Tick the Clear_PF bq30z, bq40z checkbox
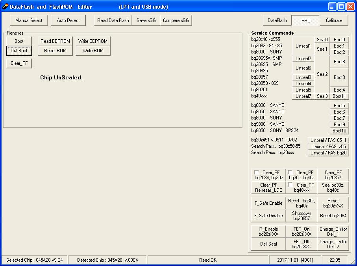This screenshot has width=357, height=266. pyautogui.click(x=290, y=172)
